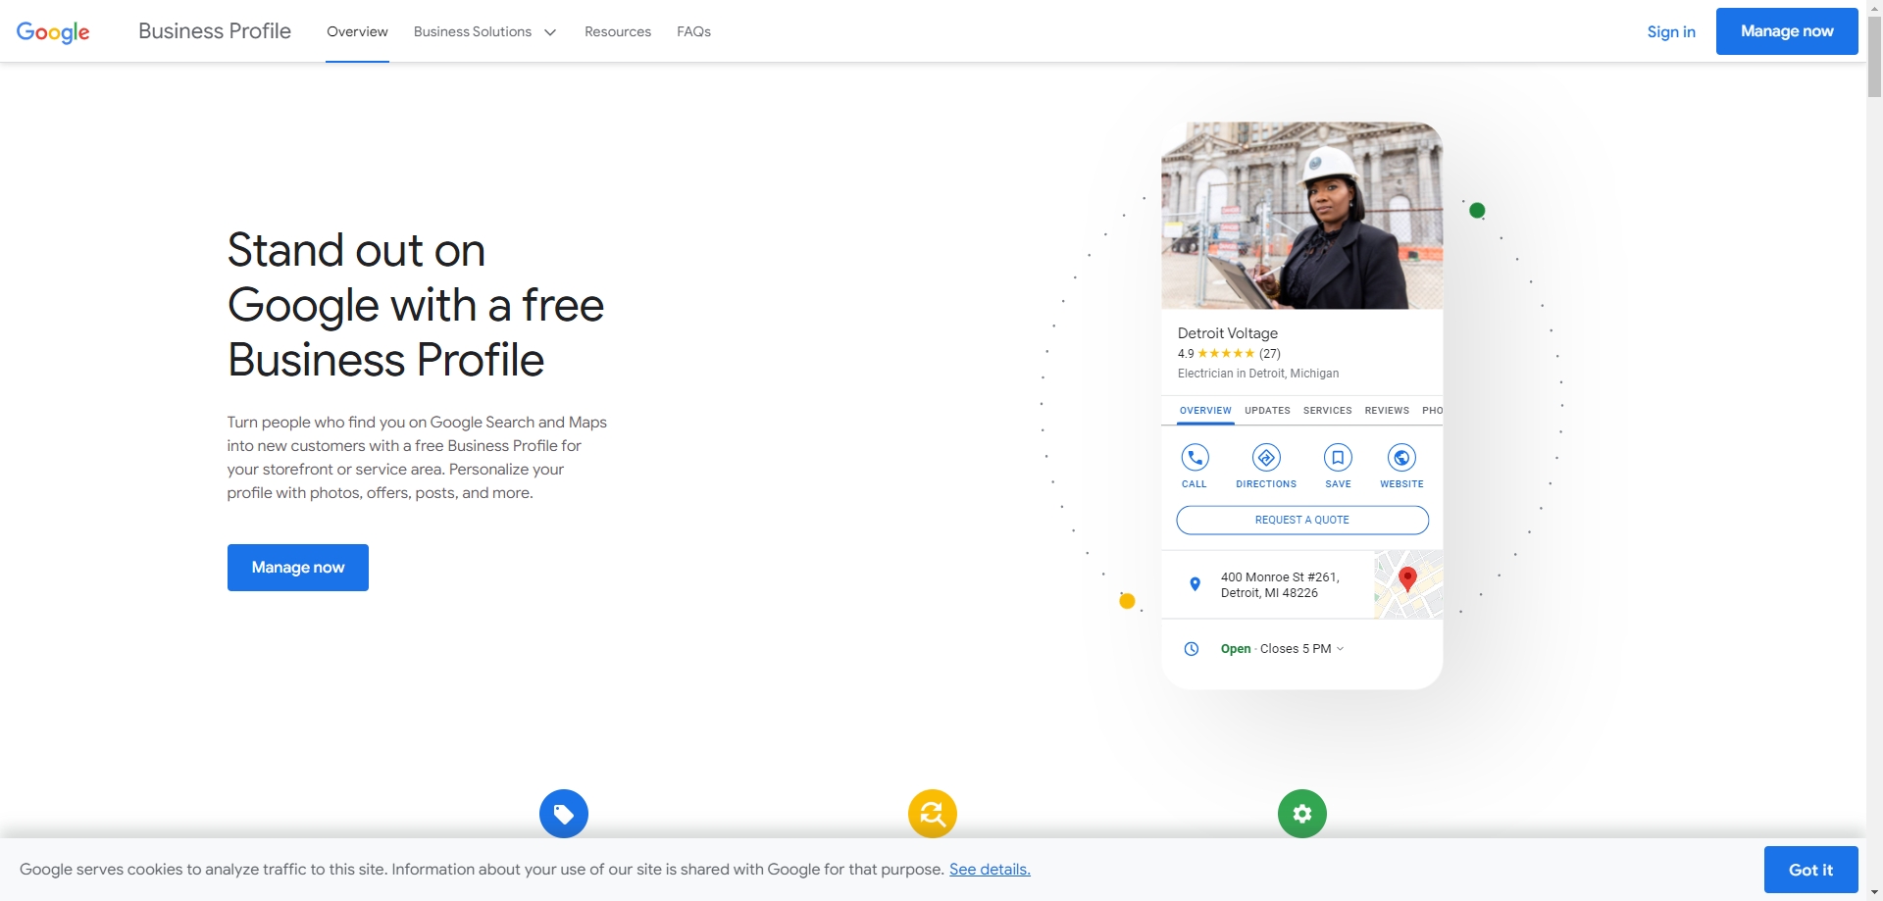
Task: Click the Sign in link
Action: tap(1671, 31)
